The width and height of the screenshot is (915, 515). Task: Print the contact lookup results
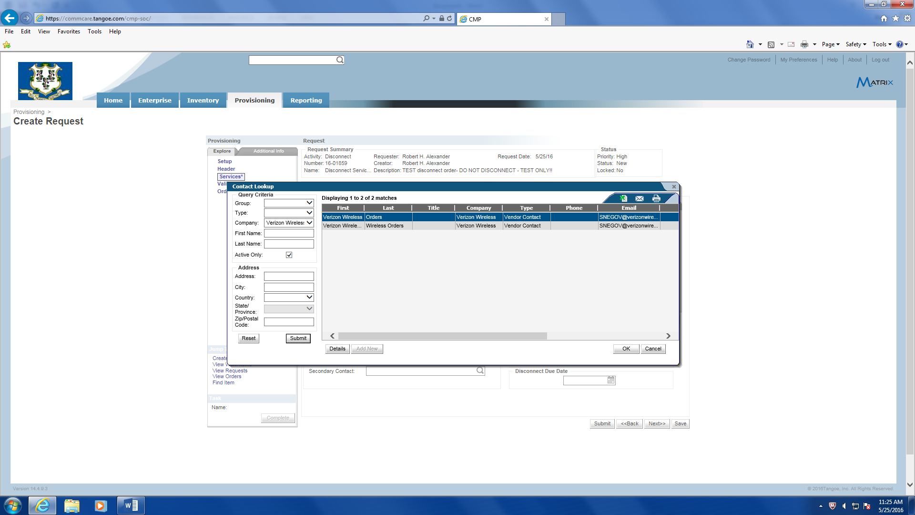pyautogui.click(x=656, y=198)
